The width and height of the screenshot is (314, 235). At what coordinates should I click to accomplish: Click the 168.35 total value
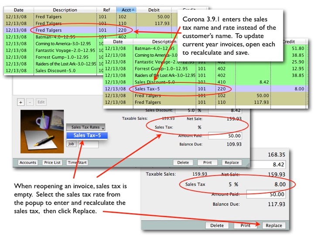[276, 155]
